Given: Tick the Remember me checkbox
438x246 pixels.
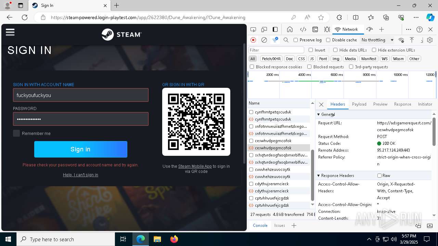Looking at the screenshot, I should pyautogui.click(x=16, y=133).
